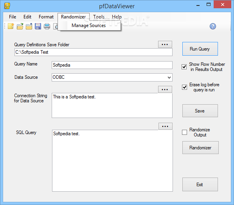The height and width of the screenshot is (205, 234).
Task: Click the Run Query button
Action: point(200,49)
